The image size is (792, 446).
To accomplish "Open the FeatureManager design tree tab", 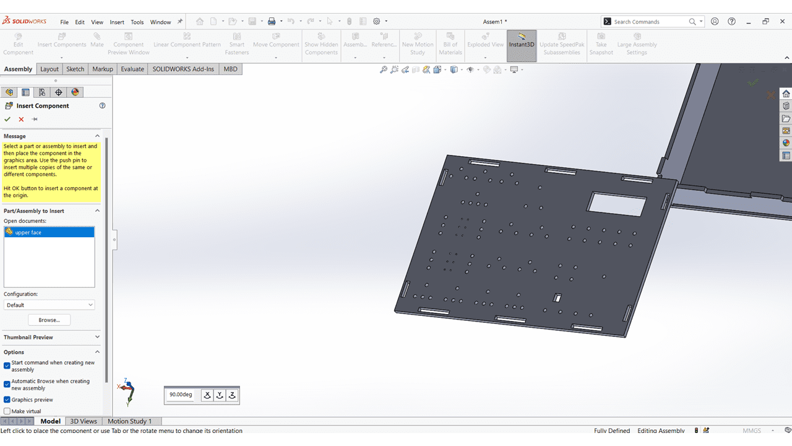I will (9, 92).
